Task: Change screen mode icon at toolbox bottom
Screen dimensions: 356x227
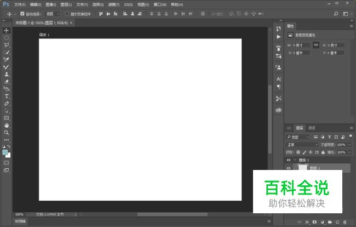Action: [7, 170]
